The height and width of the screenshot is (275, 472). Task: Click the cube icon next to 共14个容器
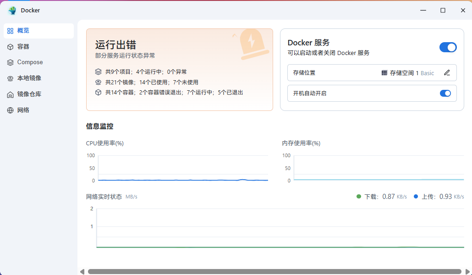point(98,93)
